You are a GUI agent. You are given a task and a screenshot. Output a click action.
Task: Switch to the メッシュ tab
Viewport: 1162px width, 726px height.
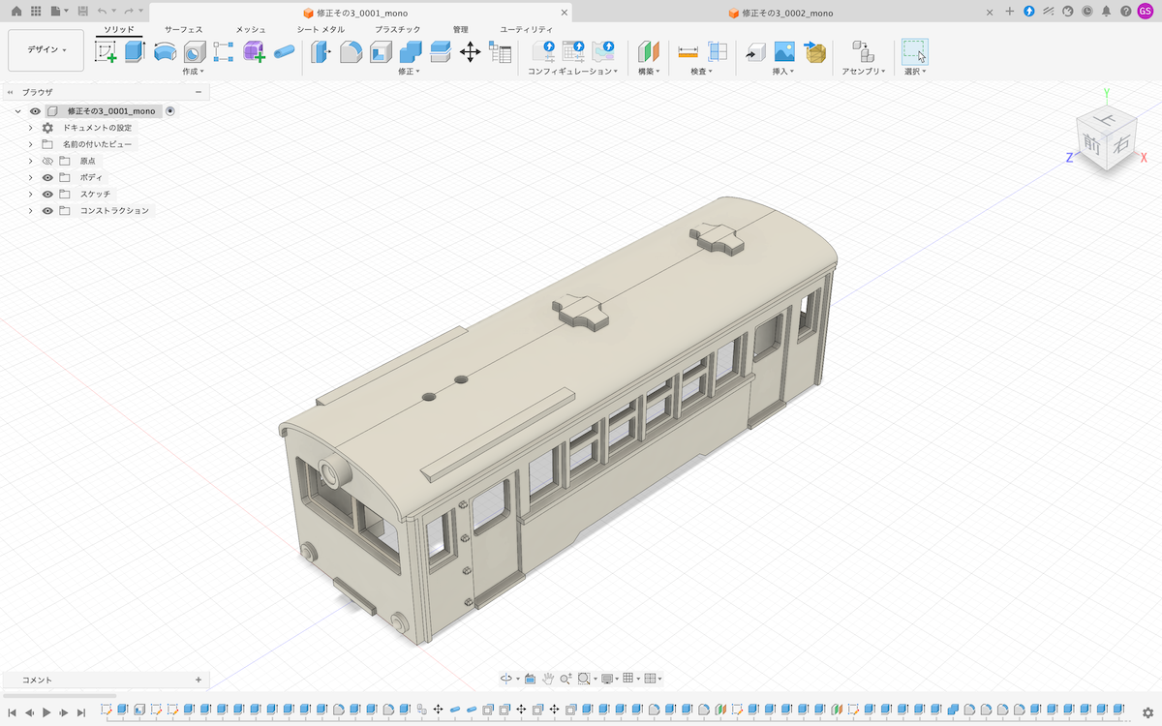(x=251, y=30)
